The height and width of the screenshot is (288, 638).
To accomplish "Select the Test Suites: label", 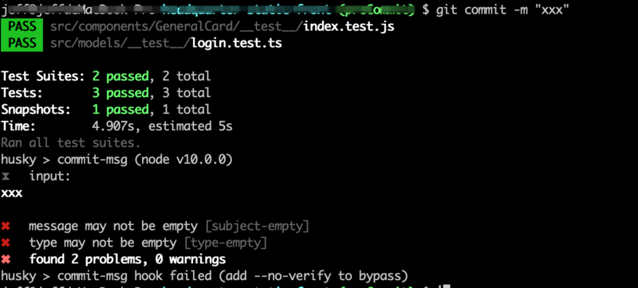I will click(43, 76).
